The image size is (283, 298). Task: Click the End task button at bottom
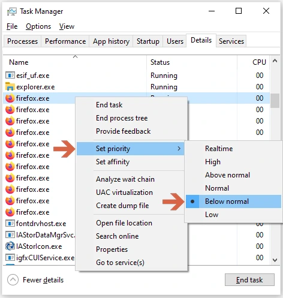(249, 280)
